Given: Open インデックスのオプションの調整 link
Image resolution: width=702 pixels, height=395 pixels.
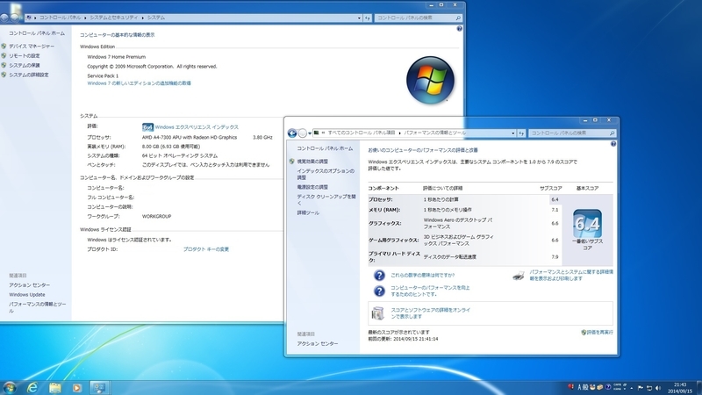Looking at the screenshot, I should pos(326,174).
